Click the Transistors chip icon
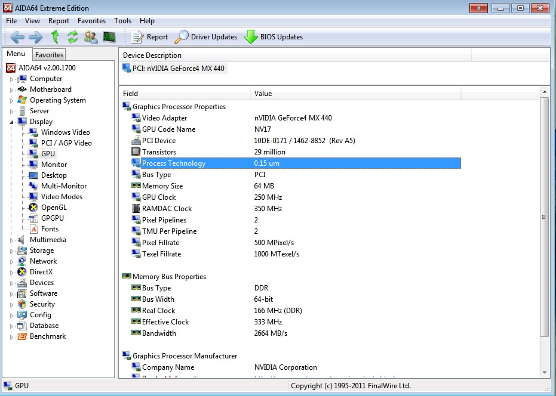 tap(136, 151)
